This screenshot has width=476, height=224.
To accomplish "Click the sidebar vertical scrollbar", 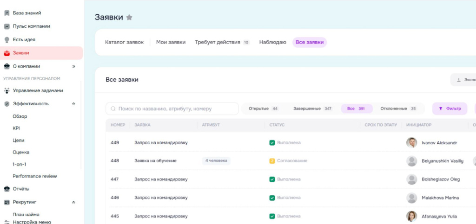I will [81, 125].
